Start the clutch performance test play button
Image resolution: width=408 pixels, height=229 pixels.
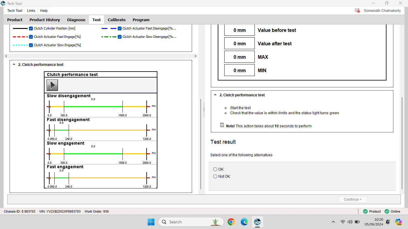[x=52, y=85]
